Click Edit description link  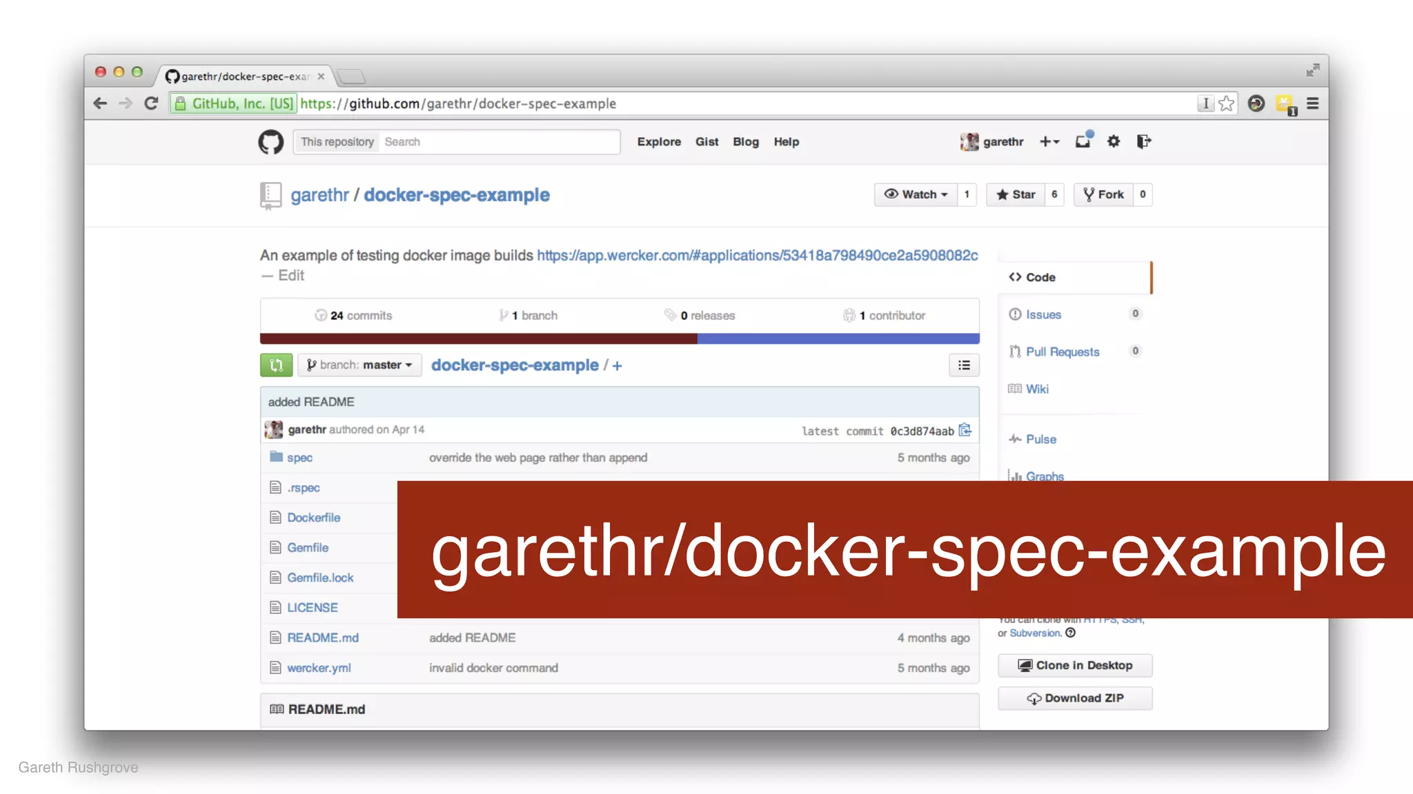pyautogui.click(x=291, y=275)
